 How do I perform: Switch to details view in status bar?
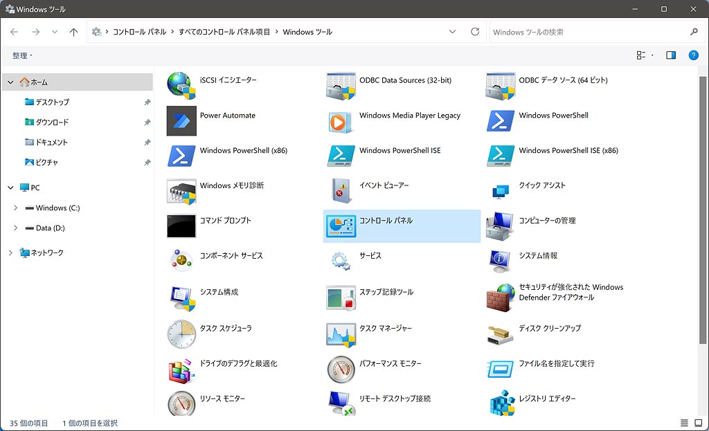(x=684, y=423)
